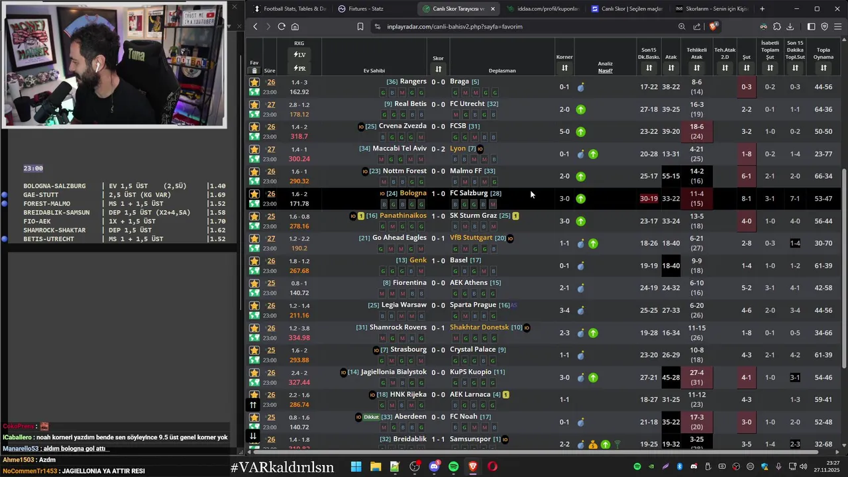Toggle favorite star for the Strasbourg row
The height and width of the screenshot is (477, 848).
[x=254, y=350]
